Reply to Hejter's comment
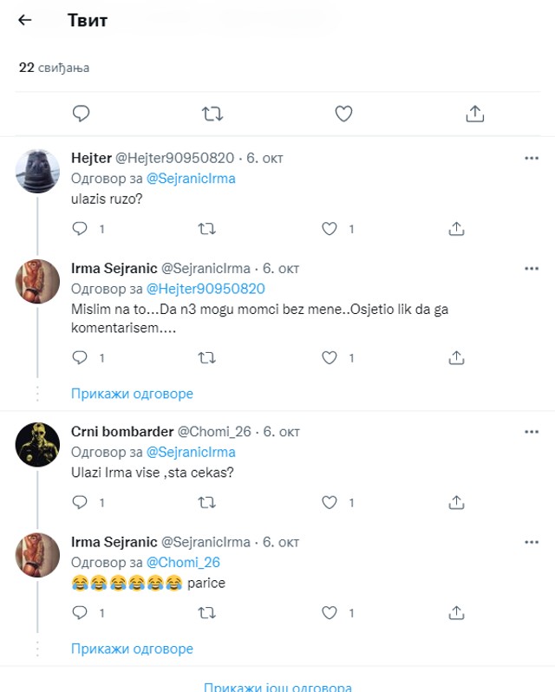Image resolution: width=555 pixels, height=692 pixels. (x=79, y=229)
